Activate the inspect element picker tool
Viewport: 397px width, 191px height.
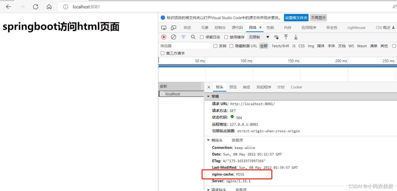(x=164, y=28)
